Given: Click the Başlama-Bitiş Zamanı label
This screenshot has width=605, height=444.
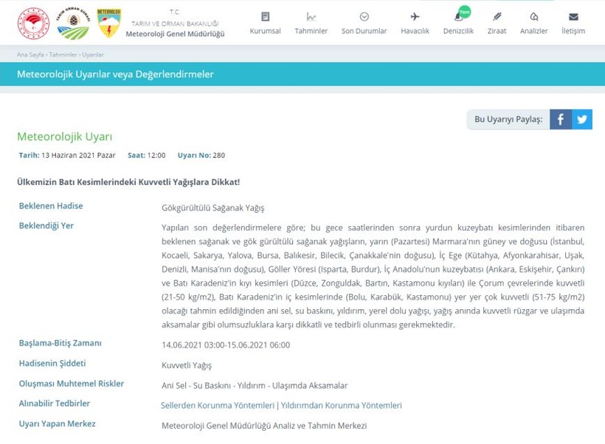Looking at the screenshot, I should tap(60, 343).
